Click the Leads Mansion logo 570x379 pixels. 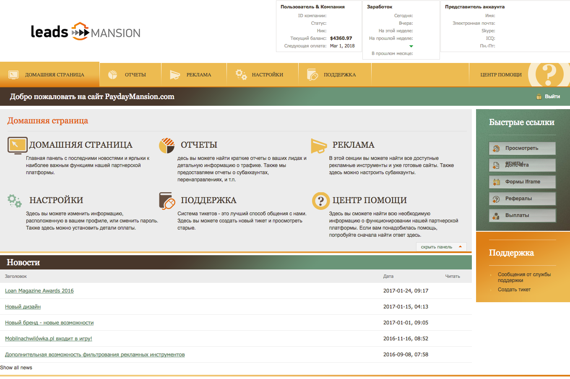pos(86,32)
